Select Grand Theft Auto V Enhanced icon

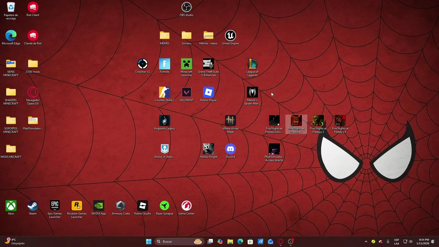208,68
